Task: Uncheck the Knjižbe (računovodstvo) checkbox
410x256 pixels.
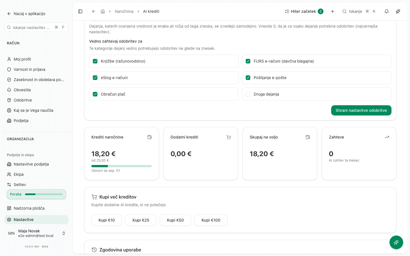Action: pyautogui.click(x=95, y=61)
